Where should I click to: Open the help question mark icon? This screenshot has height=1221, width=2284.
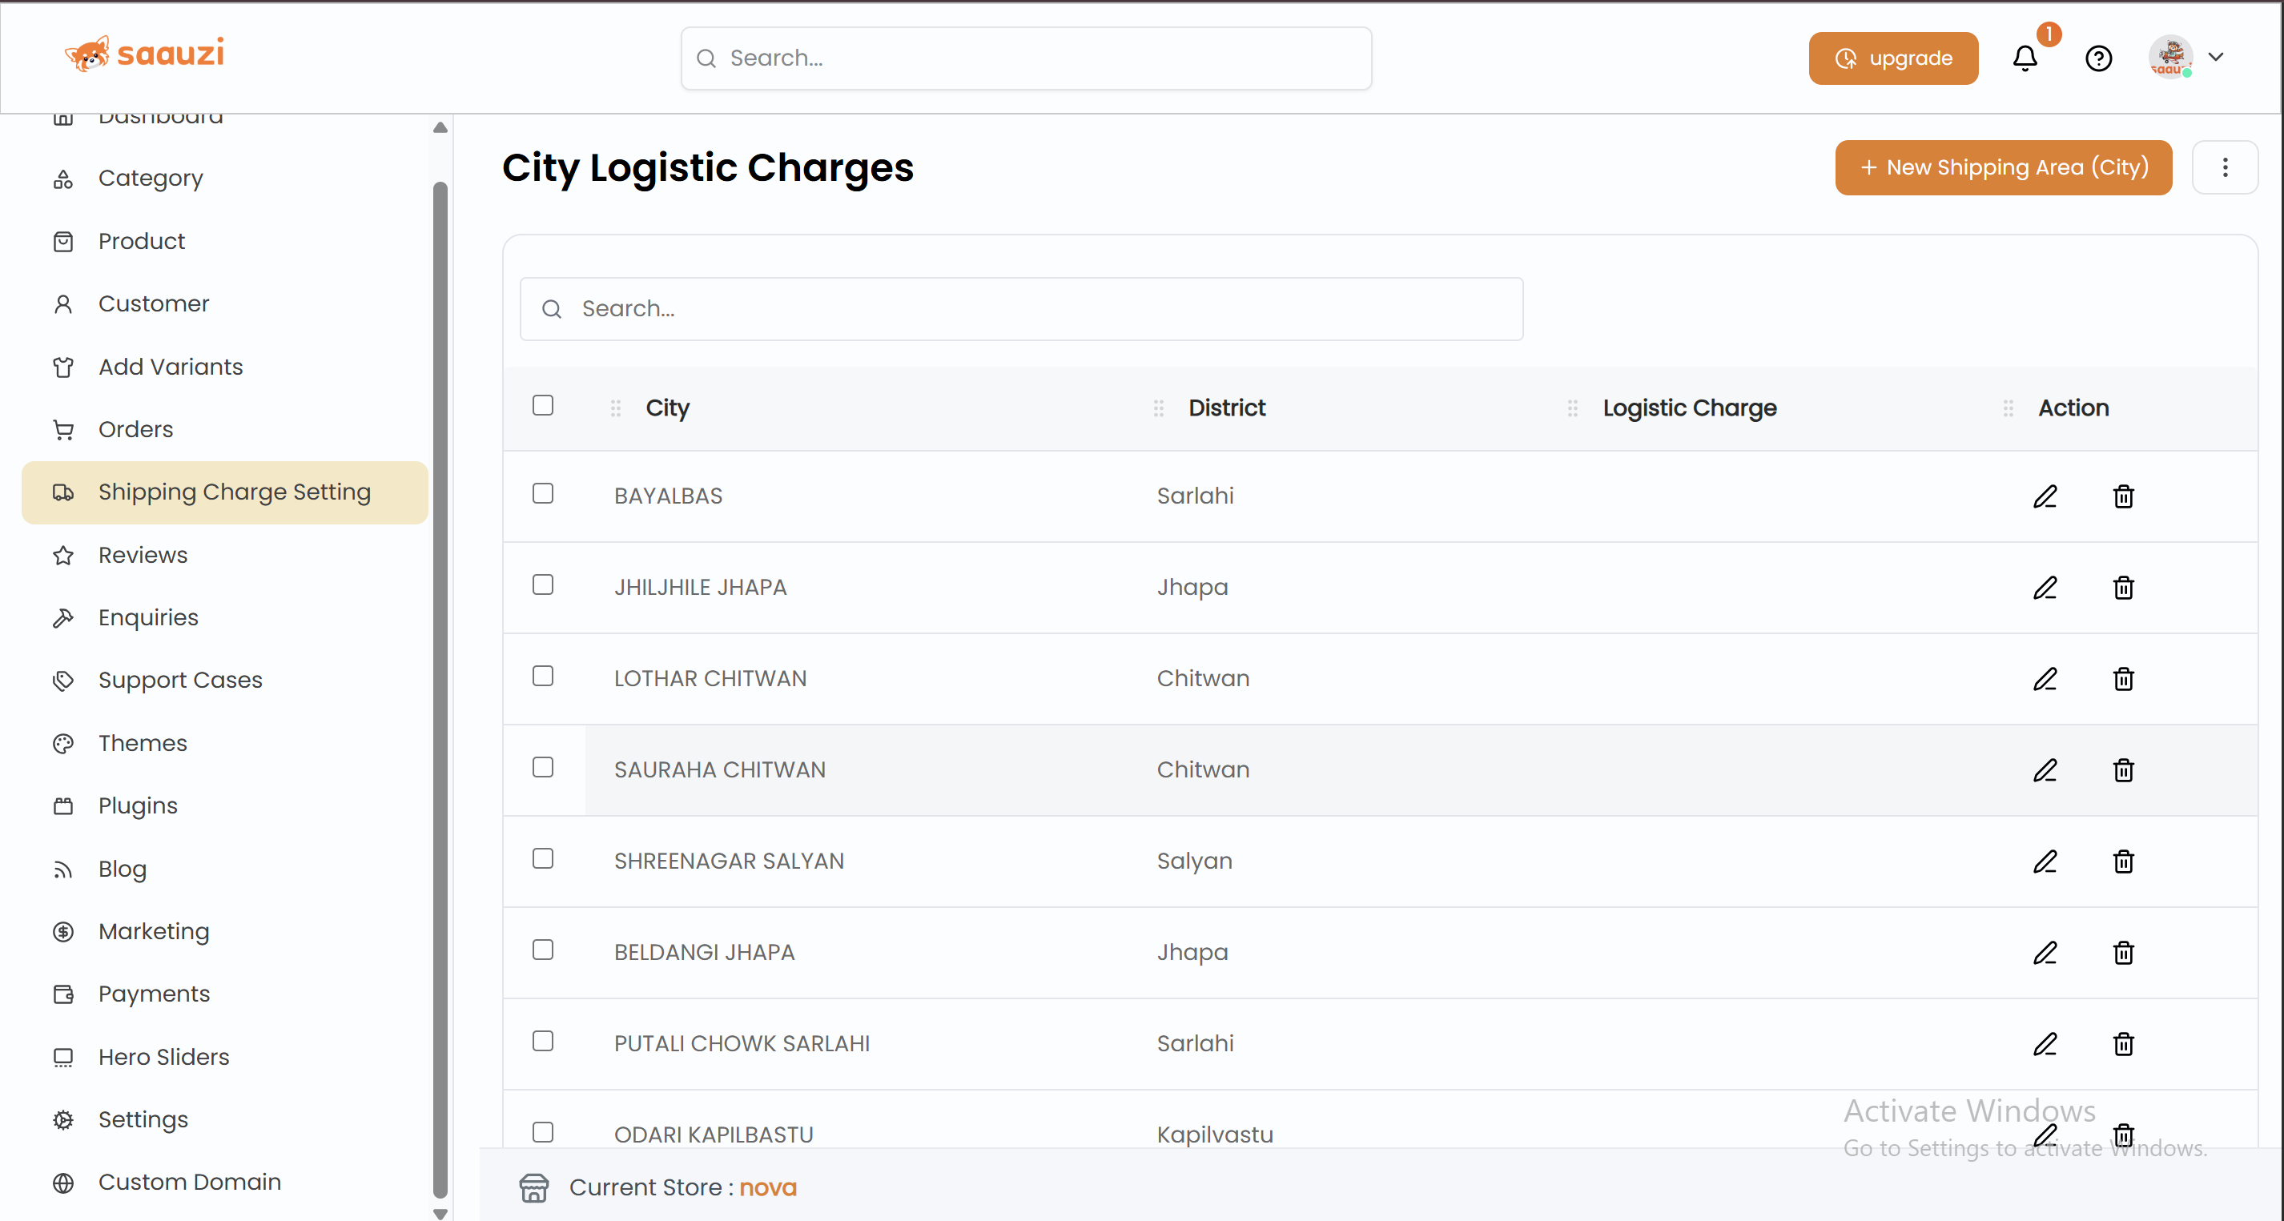pyautogui.click(x=2098, y=58)
